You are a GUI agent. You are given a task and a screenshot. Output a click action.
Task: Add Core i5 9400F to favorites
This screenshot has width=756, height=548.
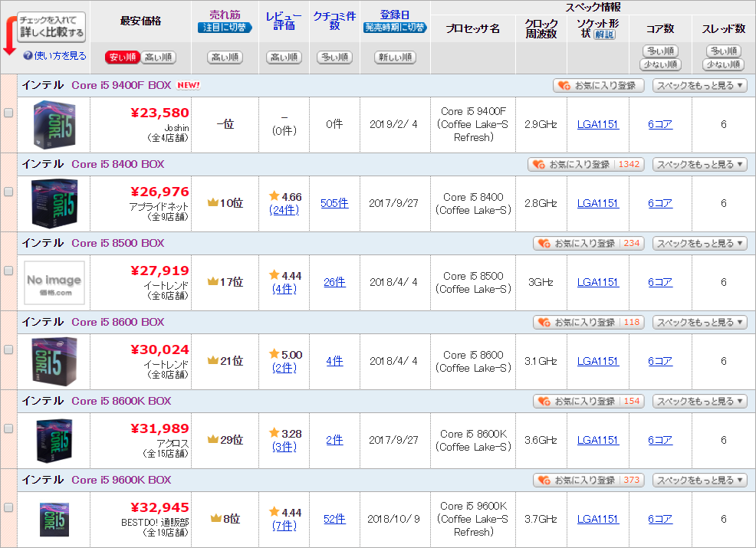[598, 86]
